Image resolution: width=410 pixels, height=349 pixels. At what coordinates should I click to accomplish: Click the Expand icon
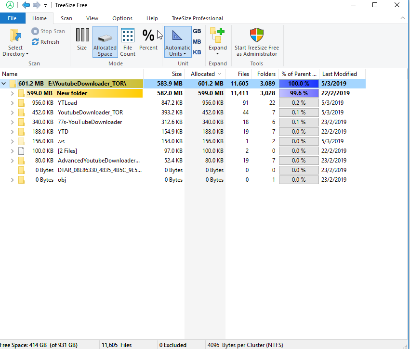tap(218, 36)
